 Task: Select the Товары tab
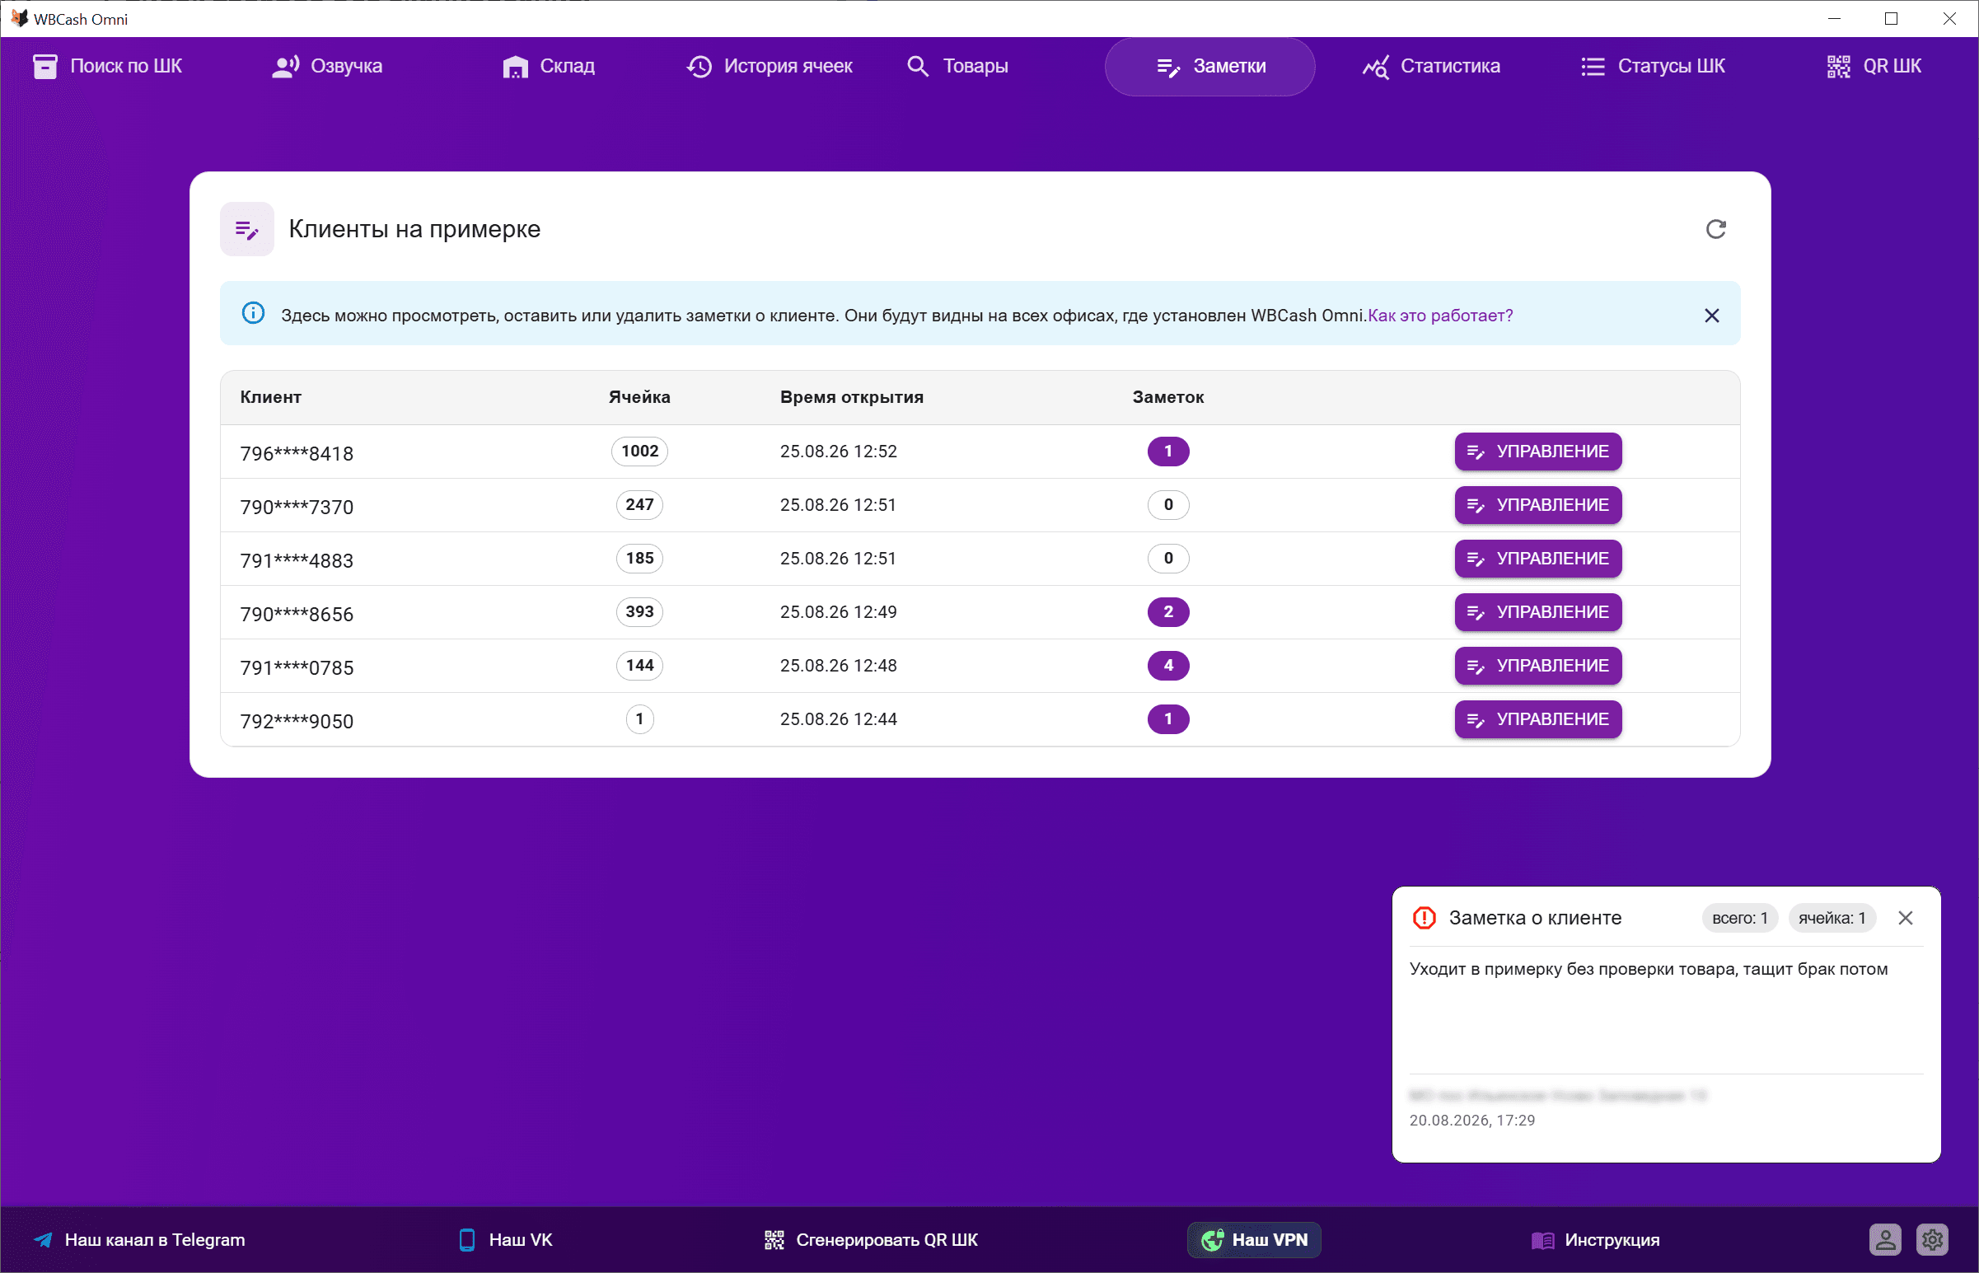coord(957,66)
